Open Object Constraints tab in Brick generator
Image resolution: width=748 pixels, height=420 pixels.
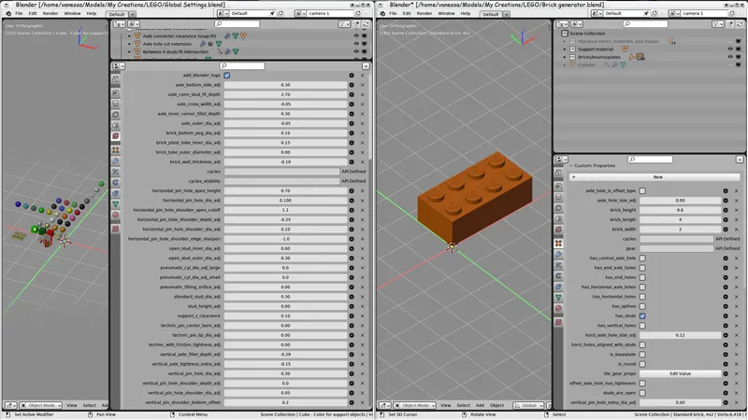pos(558,287)
